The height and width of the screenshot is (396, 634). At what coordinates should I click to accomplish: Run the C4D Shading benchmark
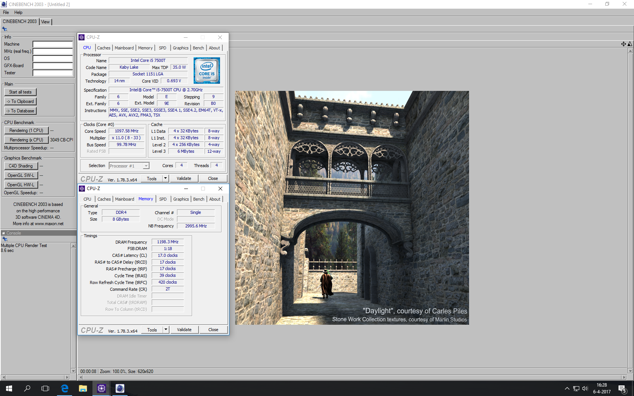(21, 166)
